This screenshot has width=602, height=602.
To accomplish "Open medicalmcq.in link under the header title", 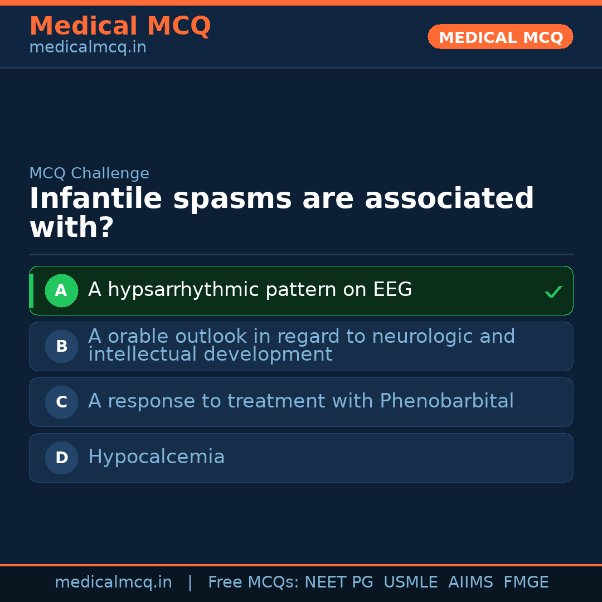I will coord(88,48).
